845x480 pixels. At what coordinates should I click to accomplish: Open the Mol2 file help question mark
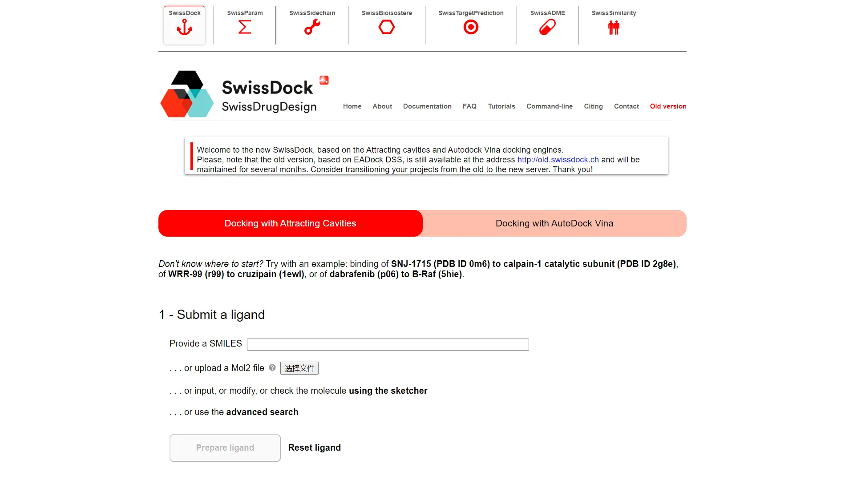[272, 368]
